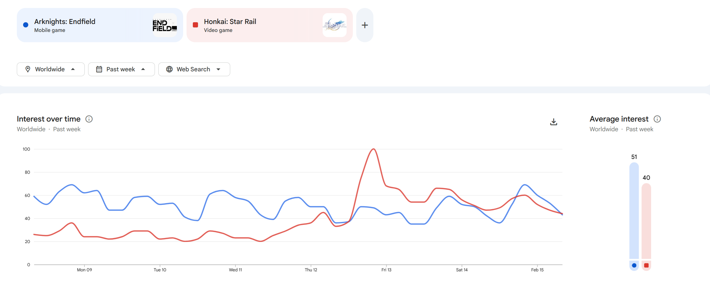This screenshot has width=710, height=293.
Task: Click the "100" y-axis label
Action: click(26, 149)
